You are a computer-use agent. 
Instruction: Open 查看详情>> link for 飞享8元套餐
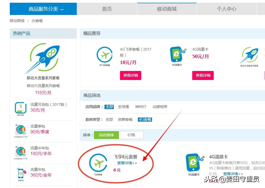coord(127,163)
